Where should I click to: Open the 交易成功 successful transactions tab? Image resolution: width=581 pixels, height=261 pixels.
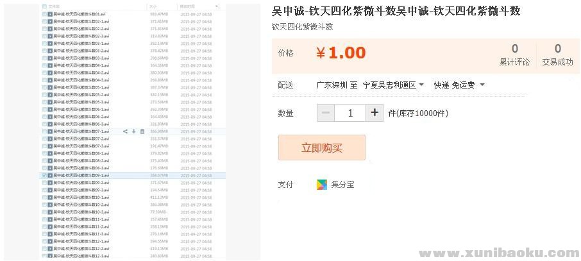click(557, 55)
